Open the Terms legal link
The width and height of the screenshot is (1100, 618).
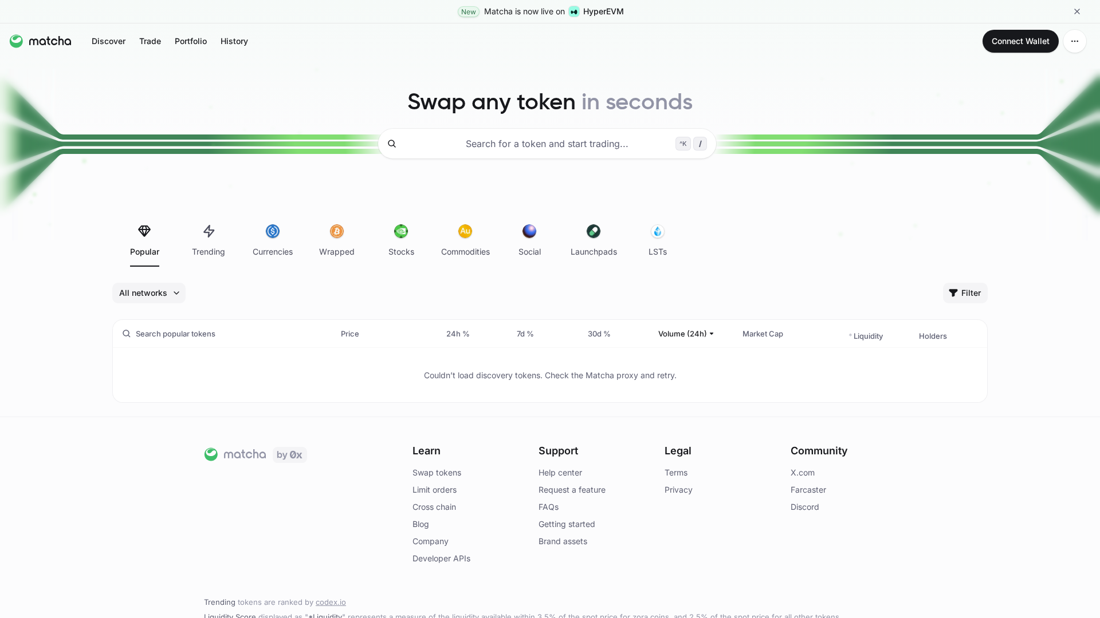tap(676, 473)
